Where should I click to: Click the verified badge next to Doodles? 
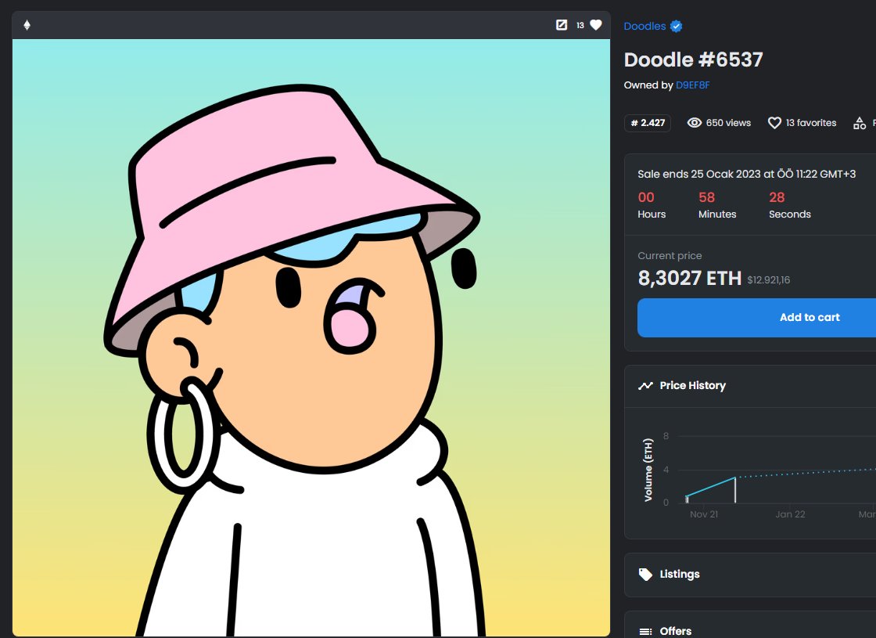click(676, 27)
